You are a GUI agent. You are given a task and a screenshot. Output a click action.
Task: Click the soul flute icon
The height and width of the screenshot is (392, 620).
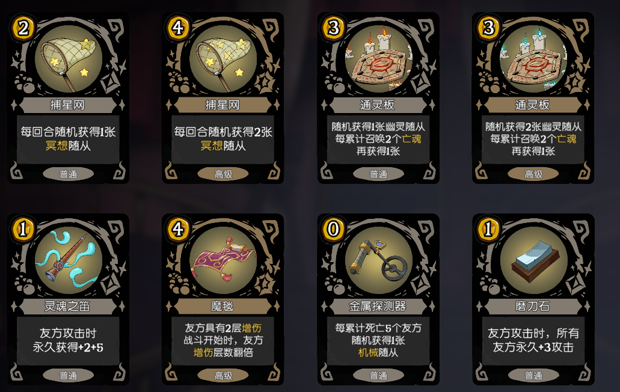click(x=69, y=261)
